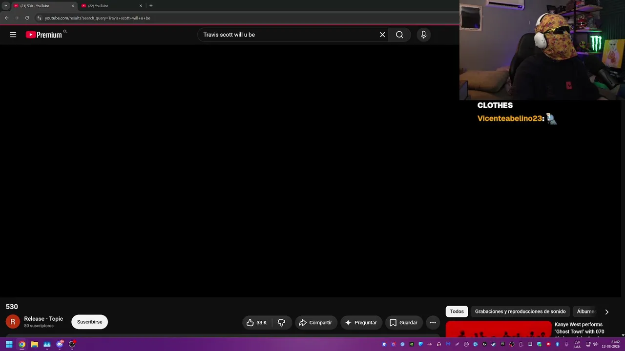Clear the search box text

(x=382, y=35)
